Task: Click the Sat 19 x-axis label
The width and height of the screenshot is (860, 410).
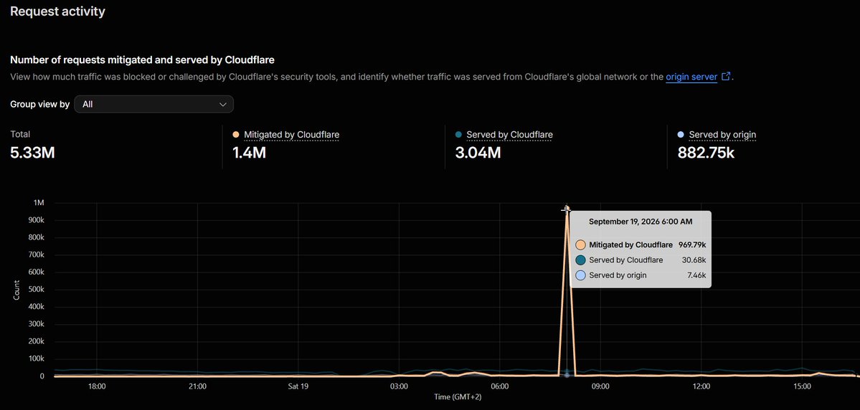Action: tap(298, 386)
